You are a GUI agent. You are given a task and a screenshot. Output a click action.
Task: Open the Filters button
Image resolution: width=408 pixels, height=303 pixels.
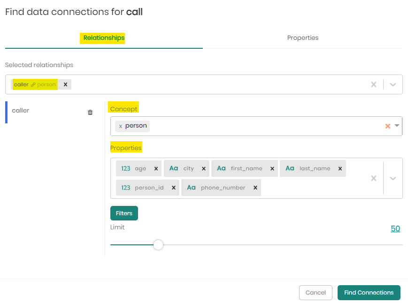[x=124, y=213]
